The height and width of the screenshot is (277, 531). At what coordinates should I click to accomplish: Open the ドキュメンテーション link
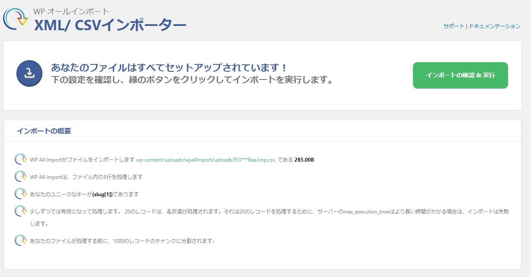pyautogui.click(x=495, y=26)
